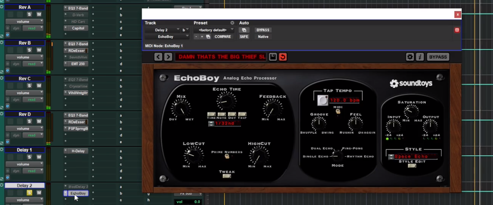Open EchoBoy settings gear icon
The width and height of the screenshot is (493, 205).
(410, 57)
